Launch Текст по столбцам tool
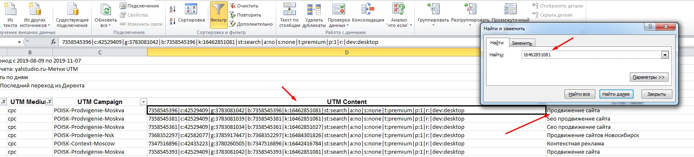694x157 pixels. click(x=290, y=15)
